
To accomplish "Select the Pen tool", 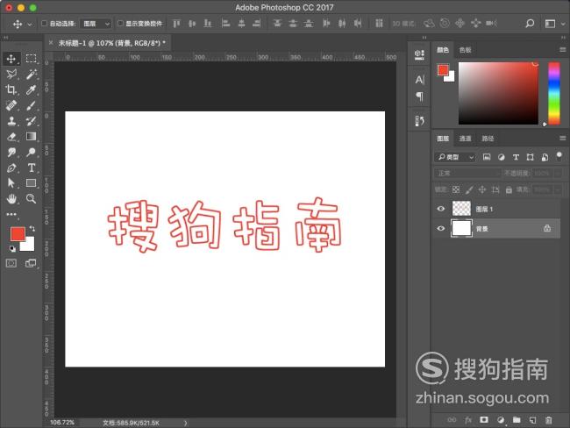I will pyautogui.click(x=11, y=168).
